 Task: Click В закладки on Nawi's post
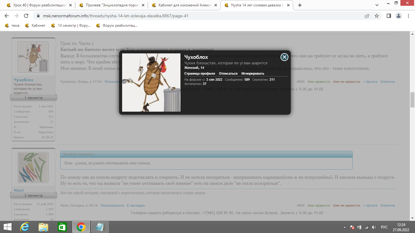(136, 205)
